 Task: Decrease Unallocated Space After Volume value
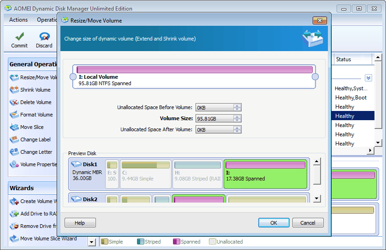pos(237,131)
